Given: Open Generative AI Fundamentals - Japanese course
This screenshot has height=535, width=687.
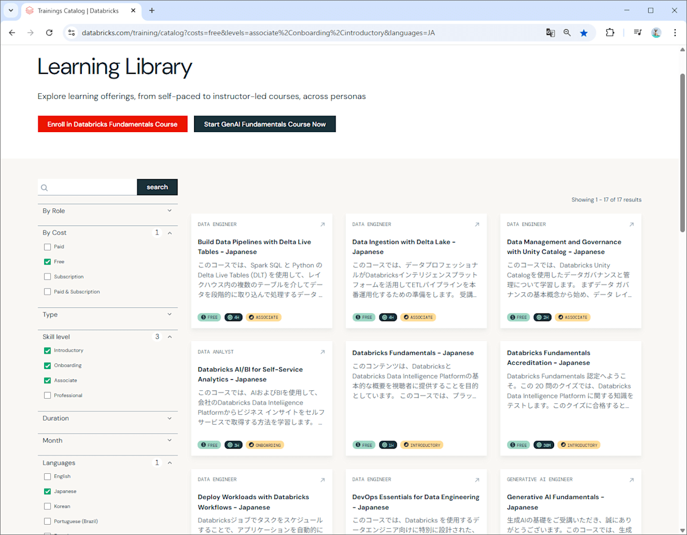Looking at the screenshot, I should [555, 502].
